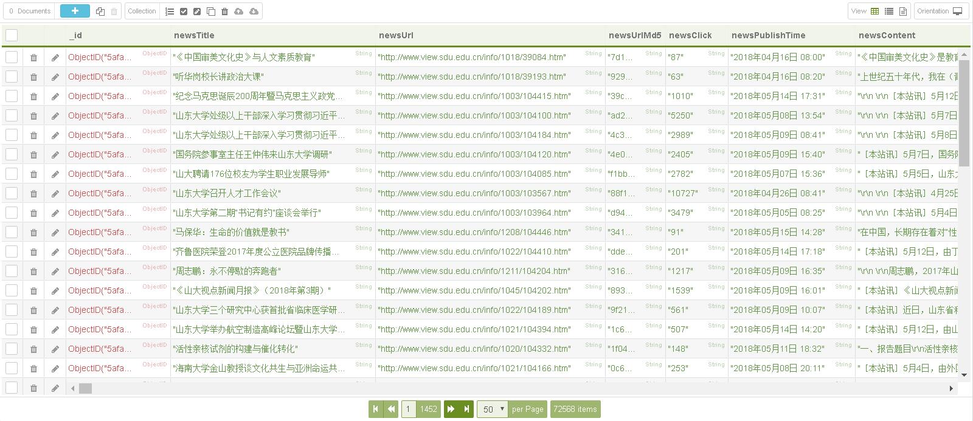Sort by the newsTitle column header
Viewport: 973px width, 421px height.
point(194,35)
